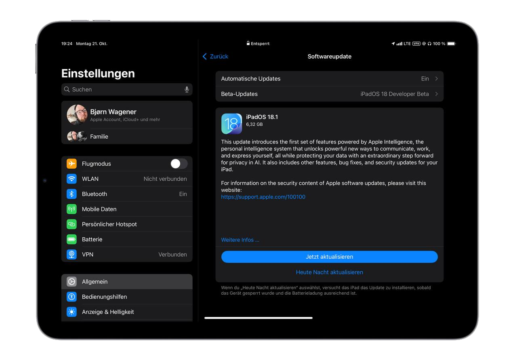The height and width of the screenshot is (361, 517).
Task: Open Bjørn Wagener Apple Account row
Action: coord(127,115)
